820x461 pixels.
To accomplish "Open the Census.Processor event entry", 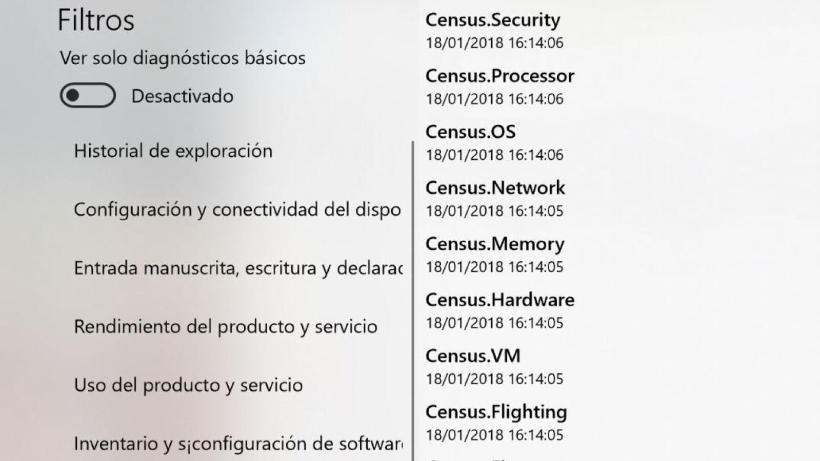I will point(499,87).
